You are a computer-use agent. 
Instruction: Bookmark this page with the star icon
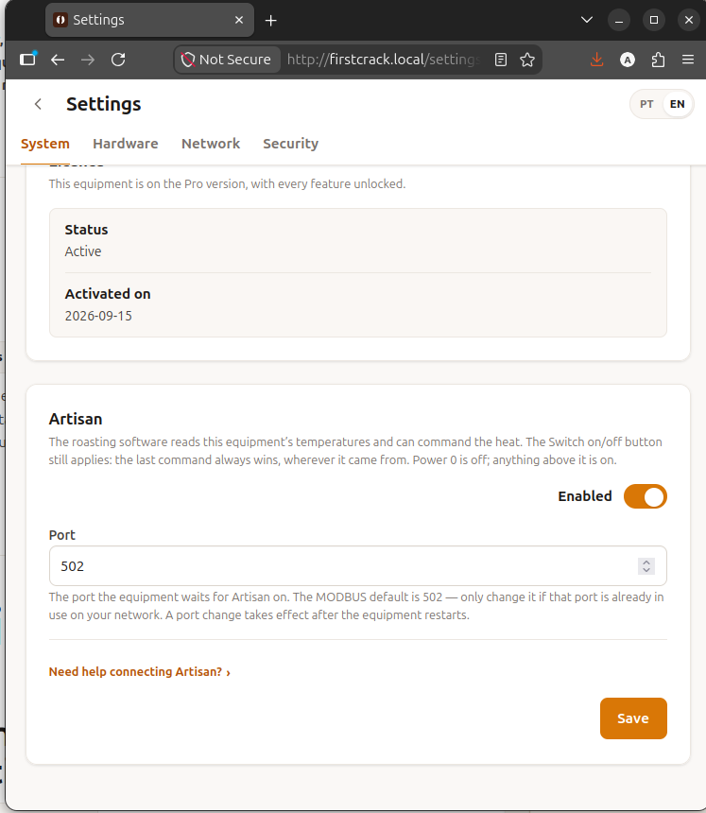[527, 60]
